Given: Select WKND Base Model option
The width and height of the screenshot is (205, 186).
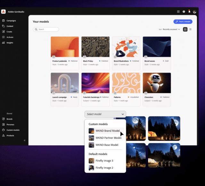Looking at the screenshot, I should 105,145.
